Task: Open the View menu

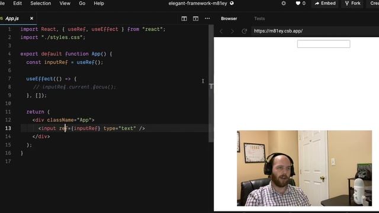Action: [65, 4]
